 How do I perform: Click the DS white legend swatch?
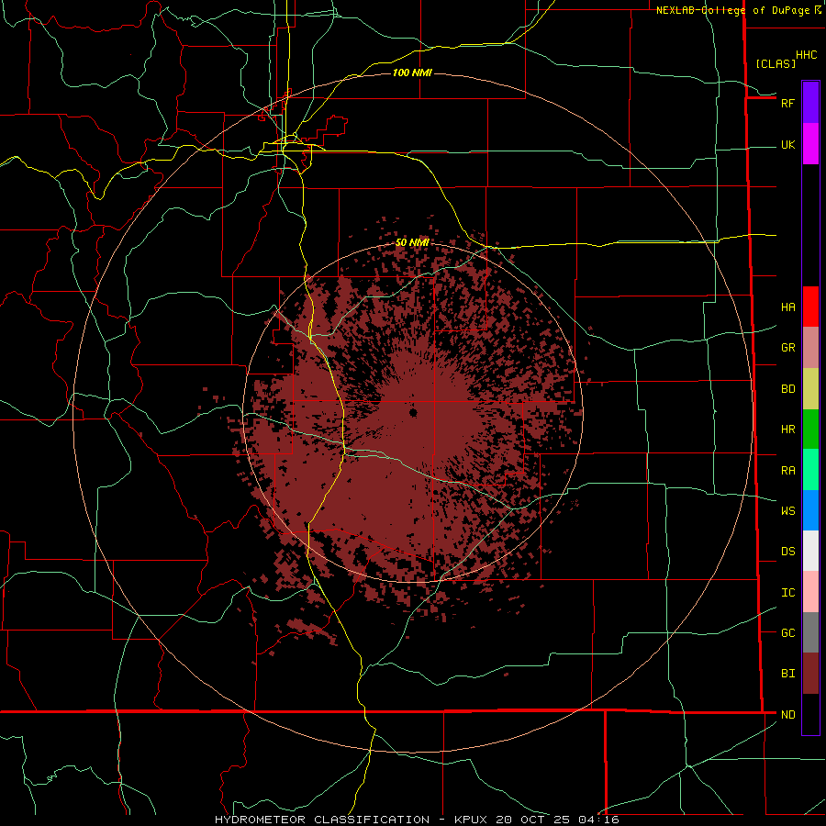810,551
